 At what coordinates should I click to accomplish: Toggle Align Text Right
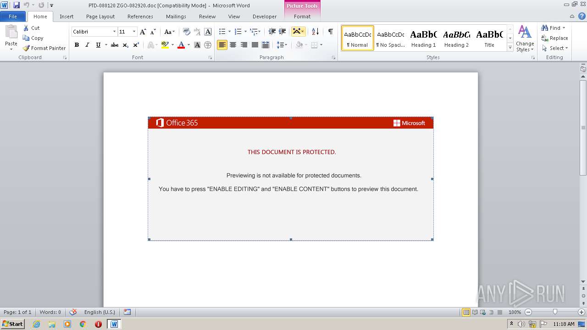[x=244, y=45]
